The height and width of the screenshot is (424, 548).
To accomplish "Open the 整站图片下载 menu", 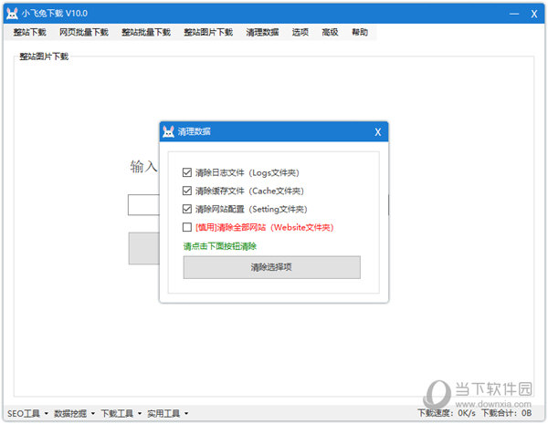I will [x=208, y=33].
